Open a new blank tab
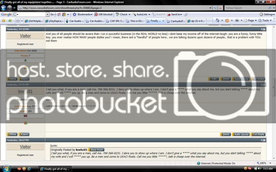This screenshot has height=172, width=276. click(210, 21)
